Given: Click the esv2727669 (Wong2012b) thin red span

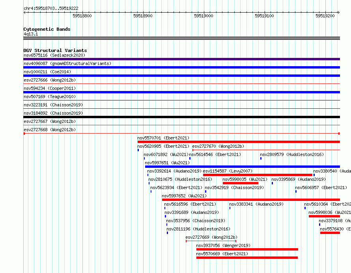Looking at the screenshot, I should tap(211, 241).
